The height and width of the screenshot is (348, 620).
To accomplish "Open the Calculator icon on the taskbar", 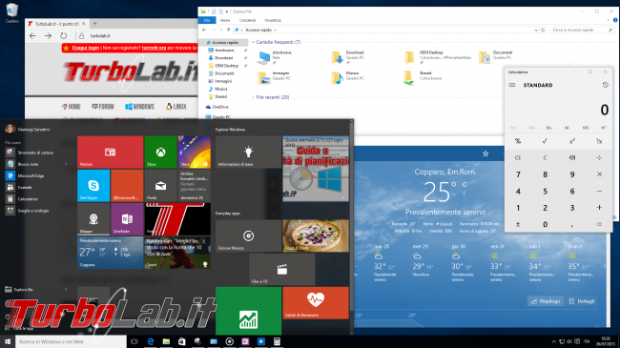I will (277, 341).
